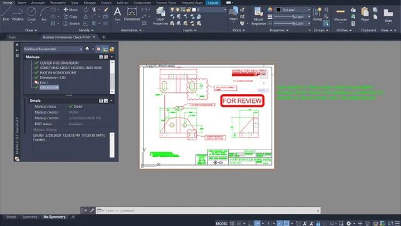The height and width of the screenshot is (226, 401).
Task: Expand the Draw panel
Action: [x=31, y=30]
